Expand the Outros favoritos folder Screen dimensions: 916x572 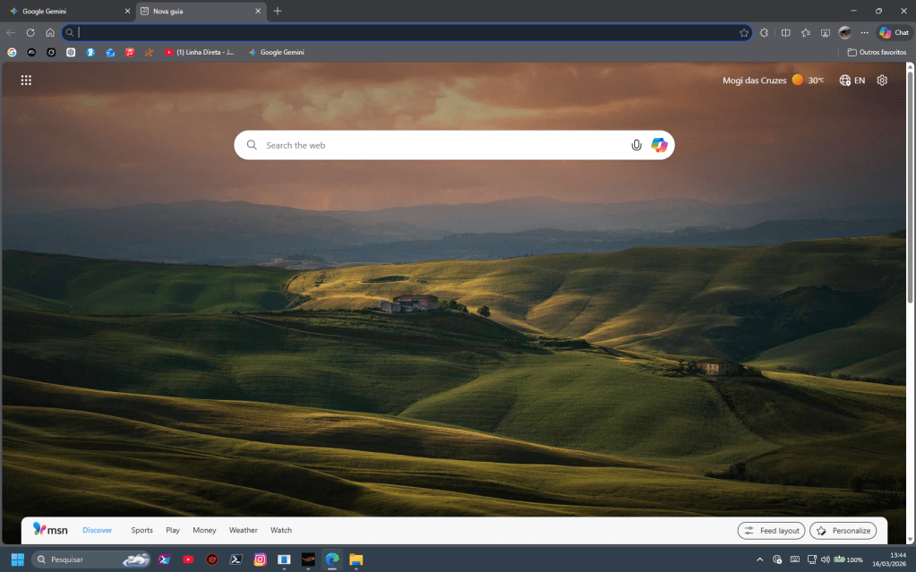(x=877, y=52)
